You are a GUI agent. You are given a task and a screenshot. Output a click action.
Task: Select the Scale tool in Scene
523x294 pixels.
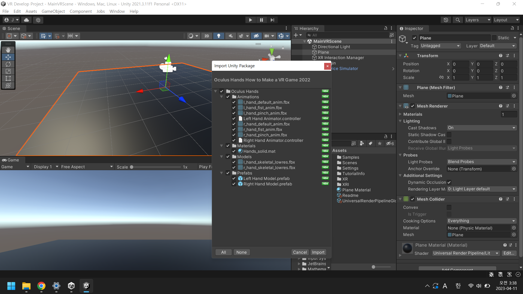8,71
